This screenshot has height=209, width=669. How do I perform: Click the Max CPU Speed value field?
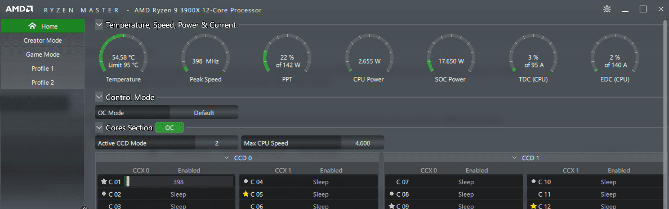click(363, 143)
